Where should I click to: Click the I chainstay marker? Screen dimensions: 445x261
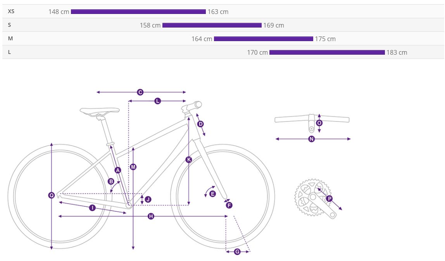[x=92, y=208]
